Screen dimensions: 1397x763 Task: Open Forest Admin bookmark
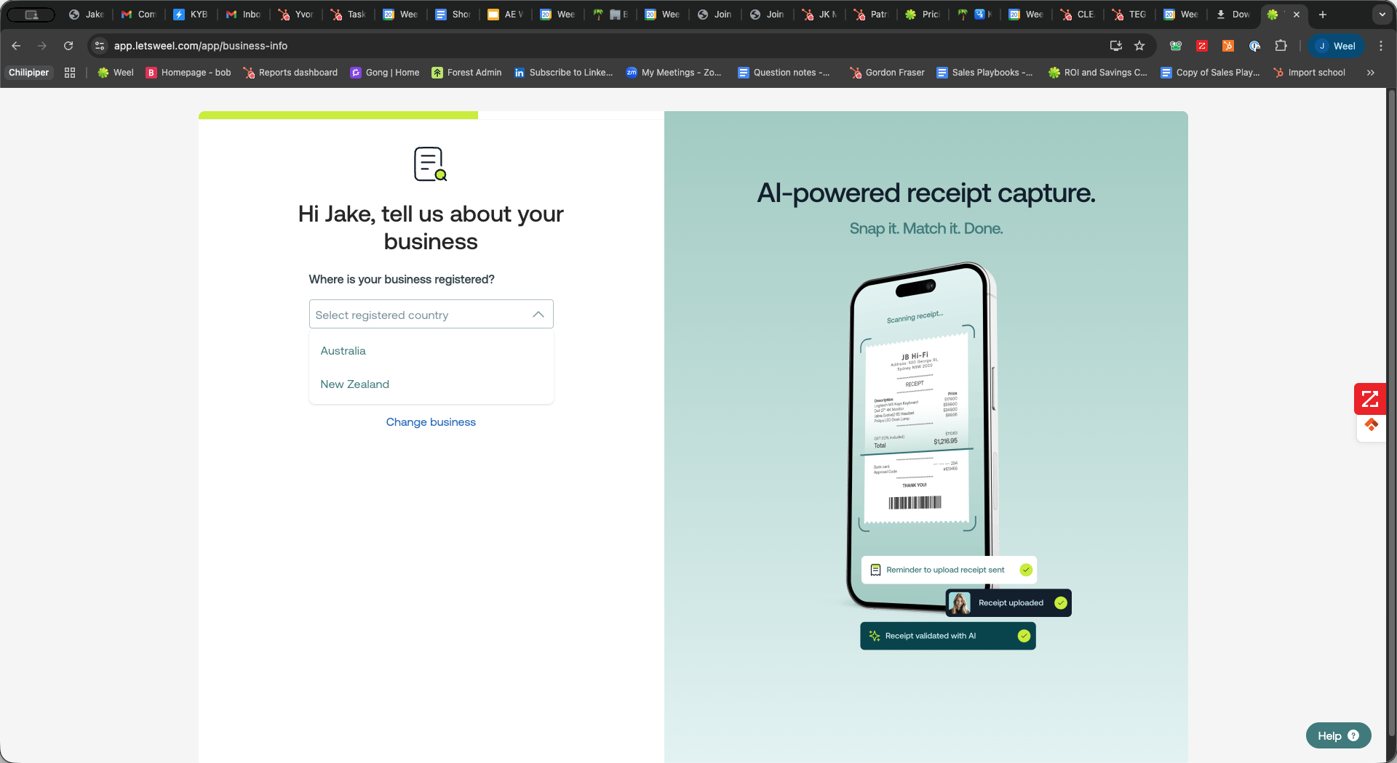(x=466, y=73)
